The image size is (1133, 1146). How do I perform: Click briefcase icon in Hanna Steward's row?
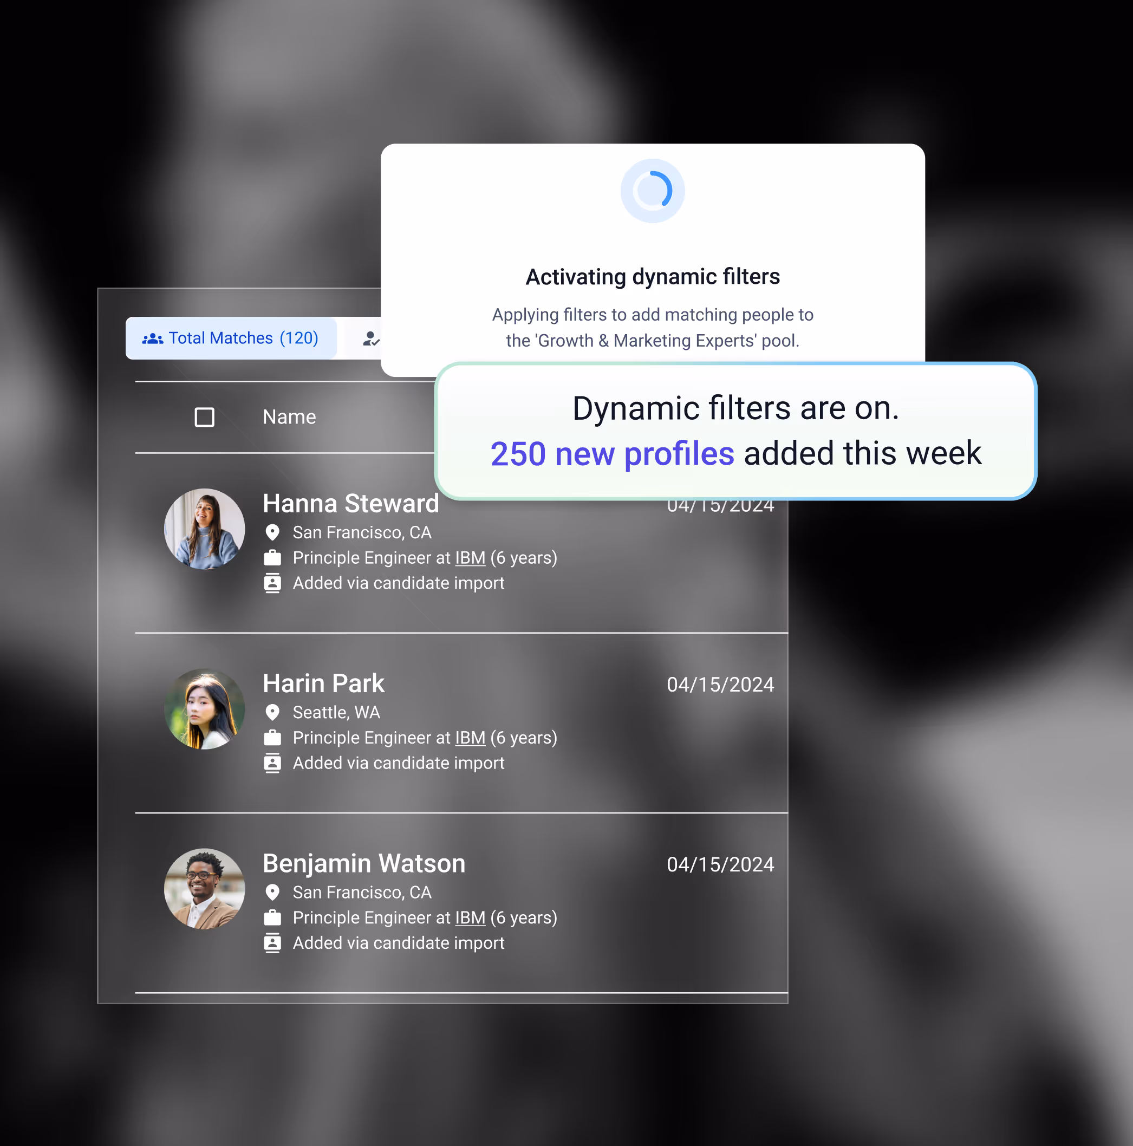pyautogui.click(x=272, y=558)
